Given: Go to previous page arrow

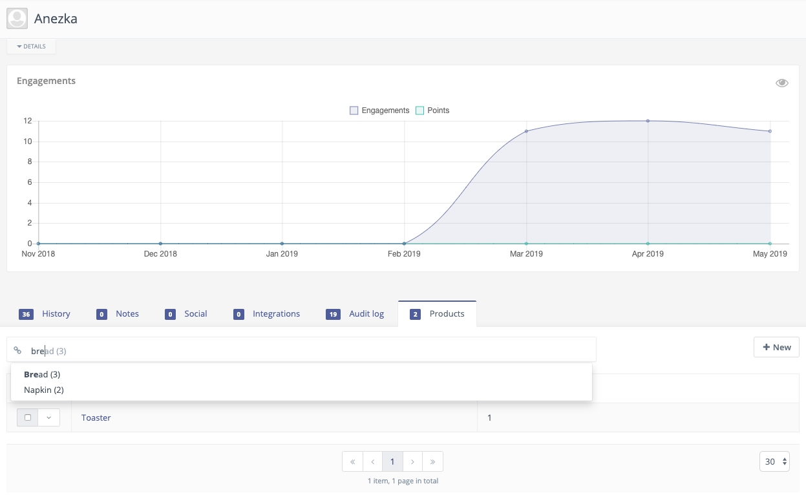Looking at the screenshot, I should pos(372,461).
